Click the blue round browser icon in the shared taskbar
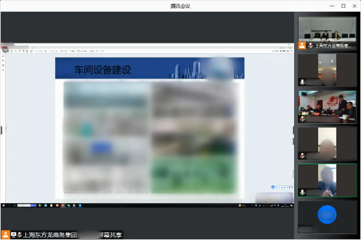The height and width of the screenshot is (240, 361). 45,205
